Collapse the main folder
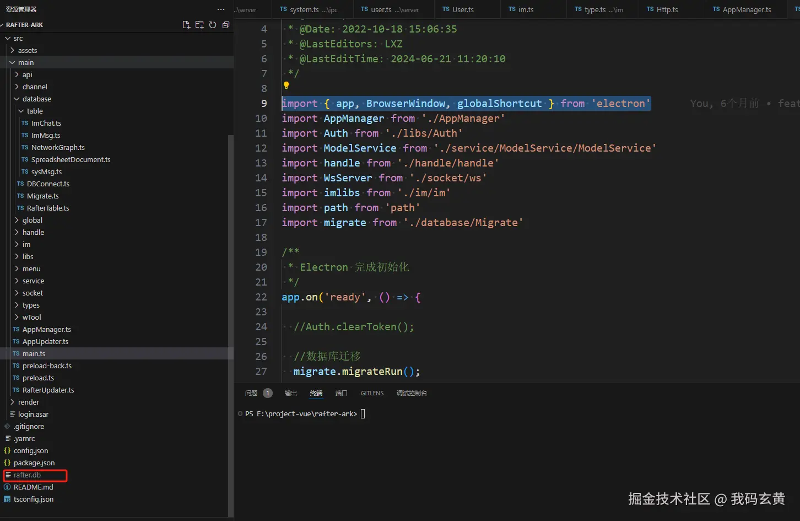Image resolution: width=800 pixels, height=521 pixels. pos(12,62)
